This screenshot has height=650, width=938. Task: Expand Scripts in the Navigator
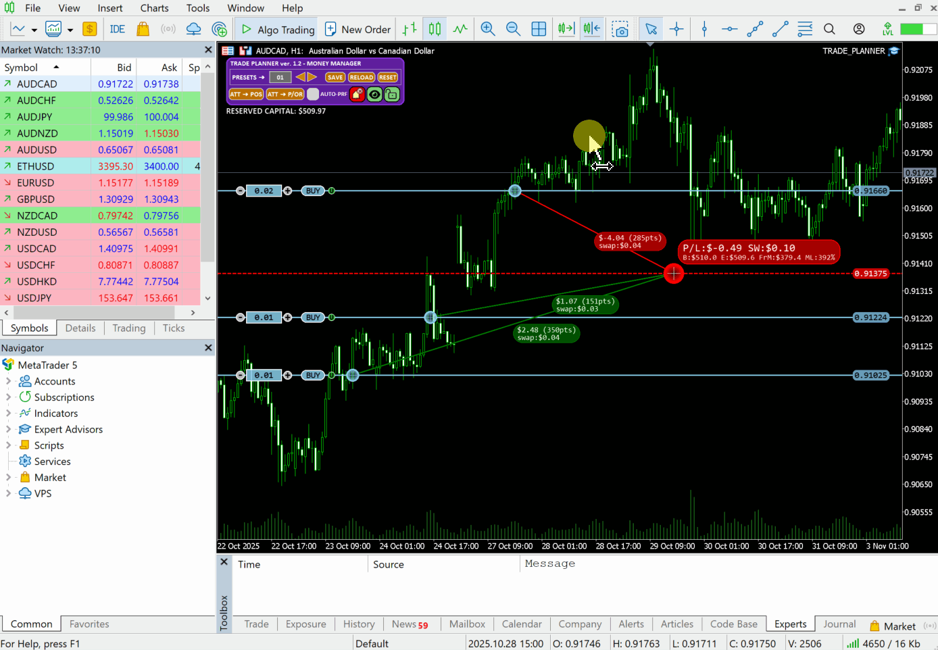(8, 445)
